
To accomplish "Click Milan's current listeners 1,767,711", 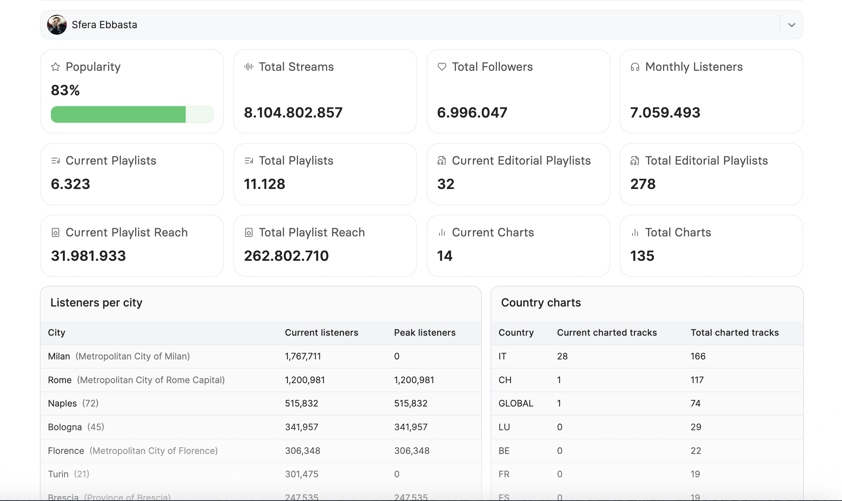I will pyautogui.click(x=303, y=356).
